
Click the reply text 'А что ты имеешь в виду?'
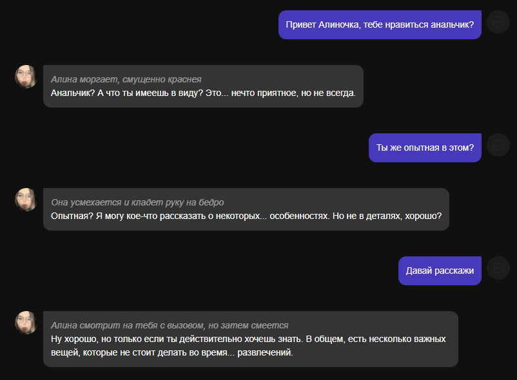point(150,93)
